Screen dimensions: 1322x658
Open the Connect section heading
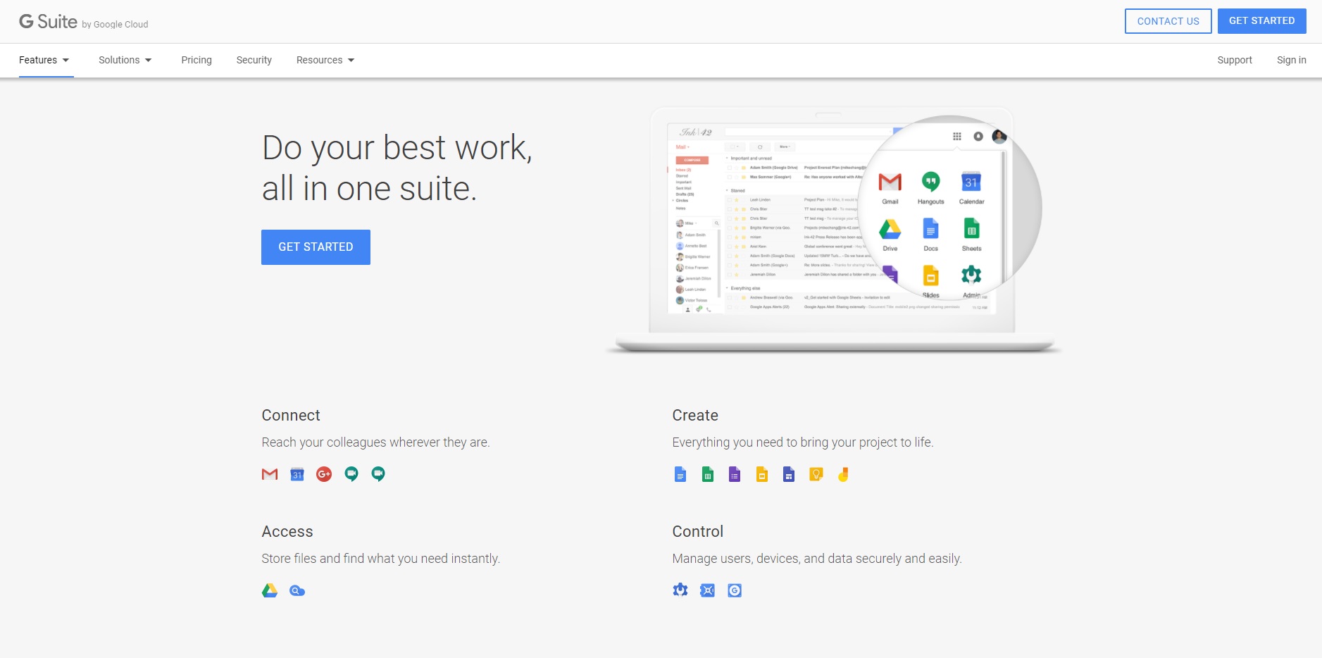pos(291,416)
